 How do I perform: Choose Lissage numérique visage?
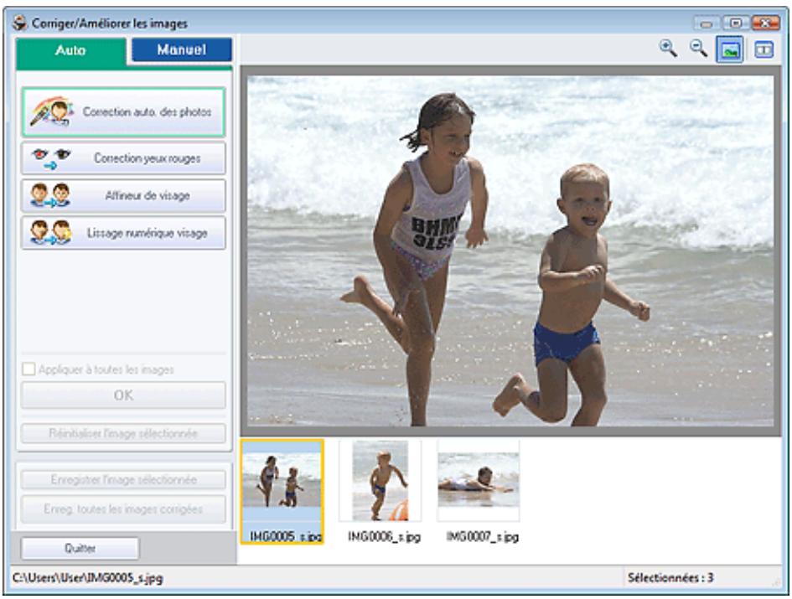tap(123, 233)
